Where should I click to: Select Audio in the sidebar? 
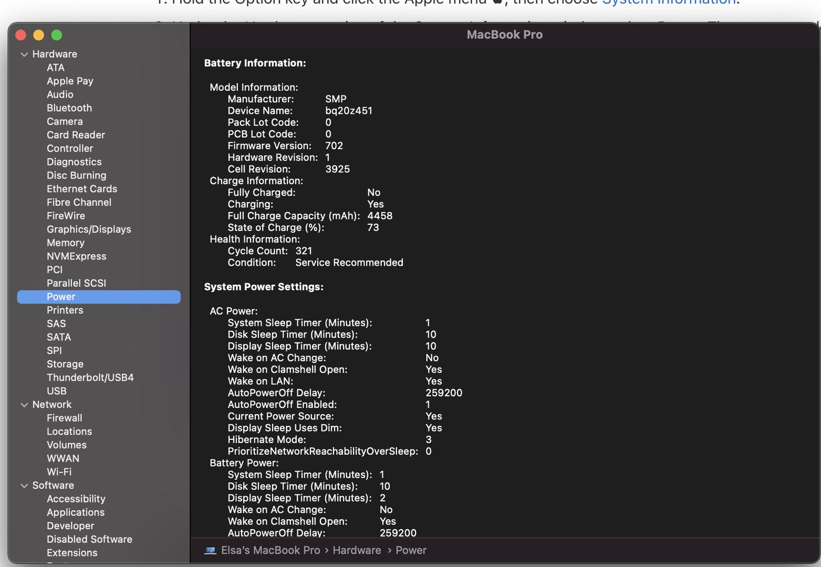pyautogui.click(x=60, y=94)
